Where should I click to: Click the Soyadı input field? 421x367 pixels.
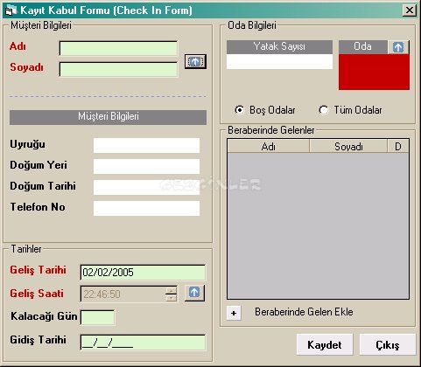coord(118,69)
